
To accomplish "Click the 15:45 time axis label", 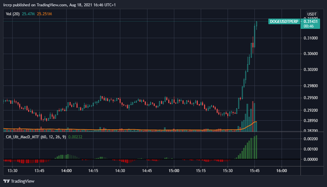I will pos(255,171).
